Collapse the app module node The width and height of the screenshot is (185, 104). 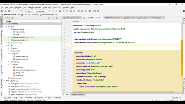(x=4, y=21)
